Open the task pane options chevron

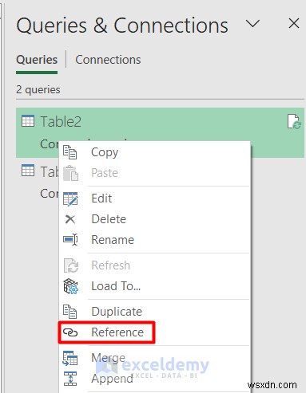point(252,24)
